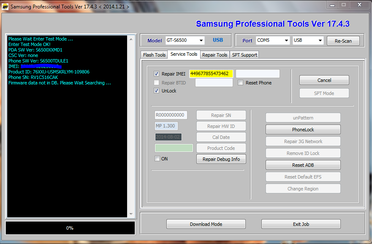
Task: Click log line 'CSC Ver: none'
Action: click(x=23, y=55)
